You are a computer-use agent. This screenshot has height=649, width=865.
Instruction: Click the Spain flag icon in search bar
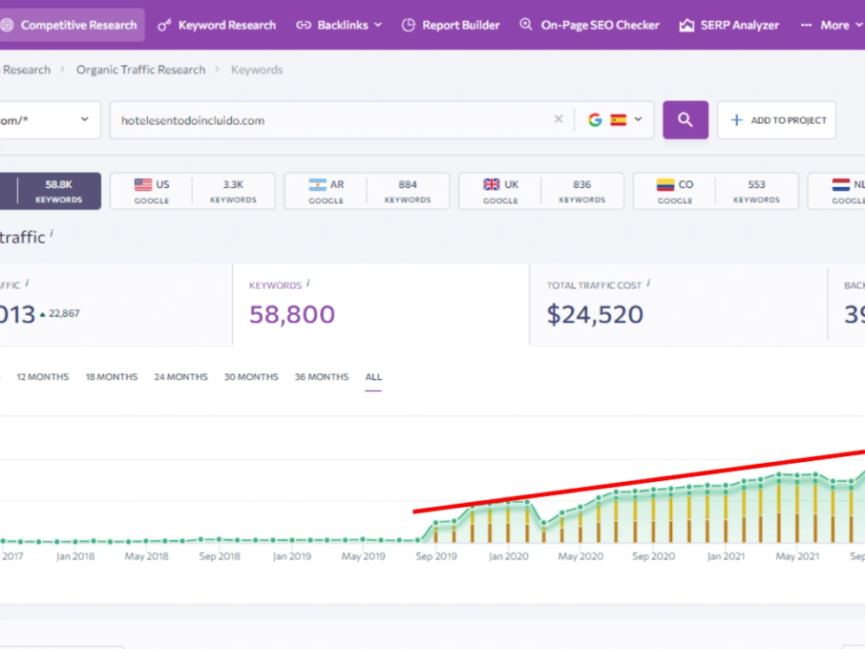618,119
